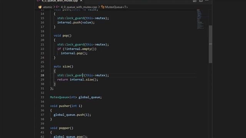The width and height of the screenshot is (246, 138).
Task: Click 'void pusher(int i)' on line 35
Action: (66, 106)
